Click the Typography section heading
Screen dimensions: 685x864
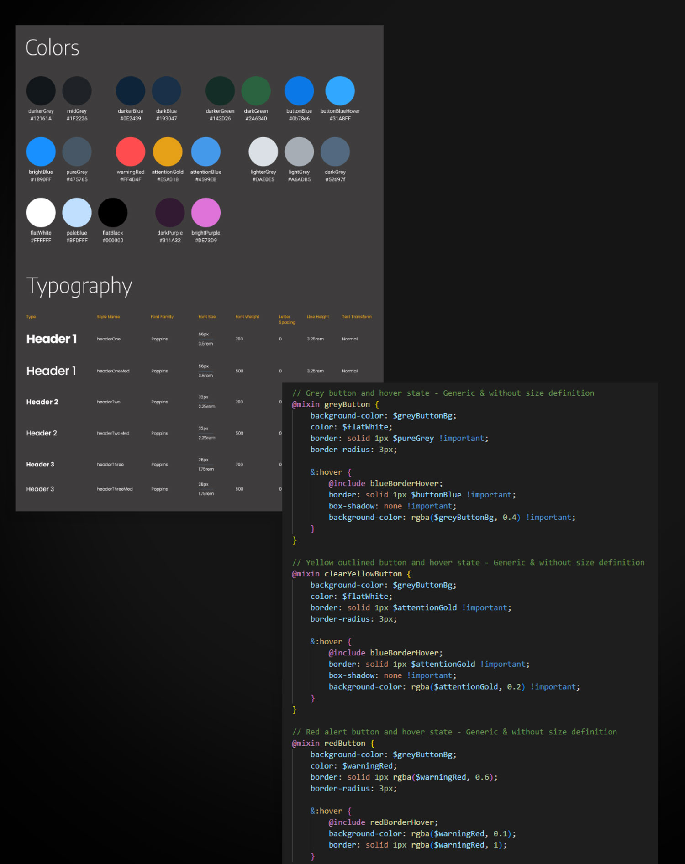pos(79,286)
